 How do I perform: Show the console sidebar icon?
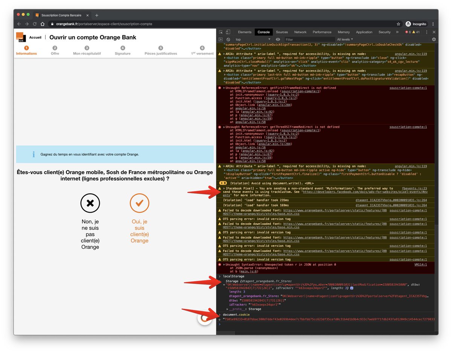click(221, 40)
